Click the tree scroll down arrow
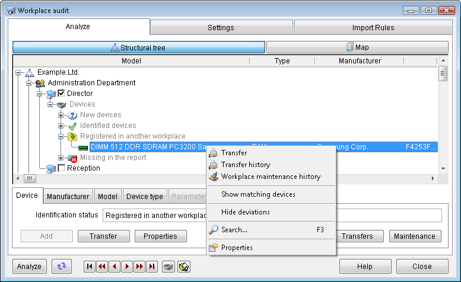The width and height of the screenshot is (461, 282). tap(443, 169)
